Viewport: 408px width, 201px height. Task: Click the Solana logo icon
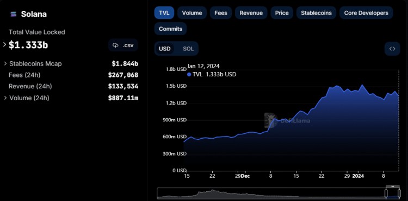coord(13,14)
